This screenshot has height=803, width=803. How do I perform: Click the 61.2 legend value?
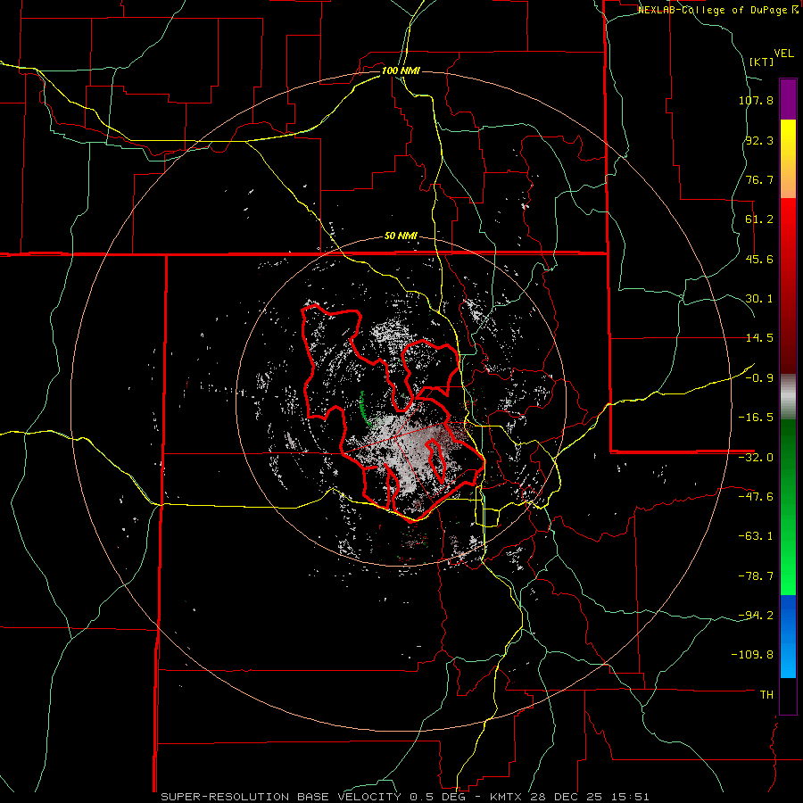pos(759,219)
